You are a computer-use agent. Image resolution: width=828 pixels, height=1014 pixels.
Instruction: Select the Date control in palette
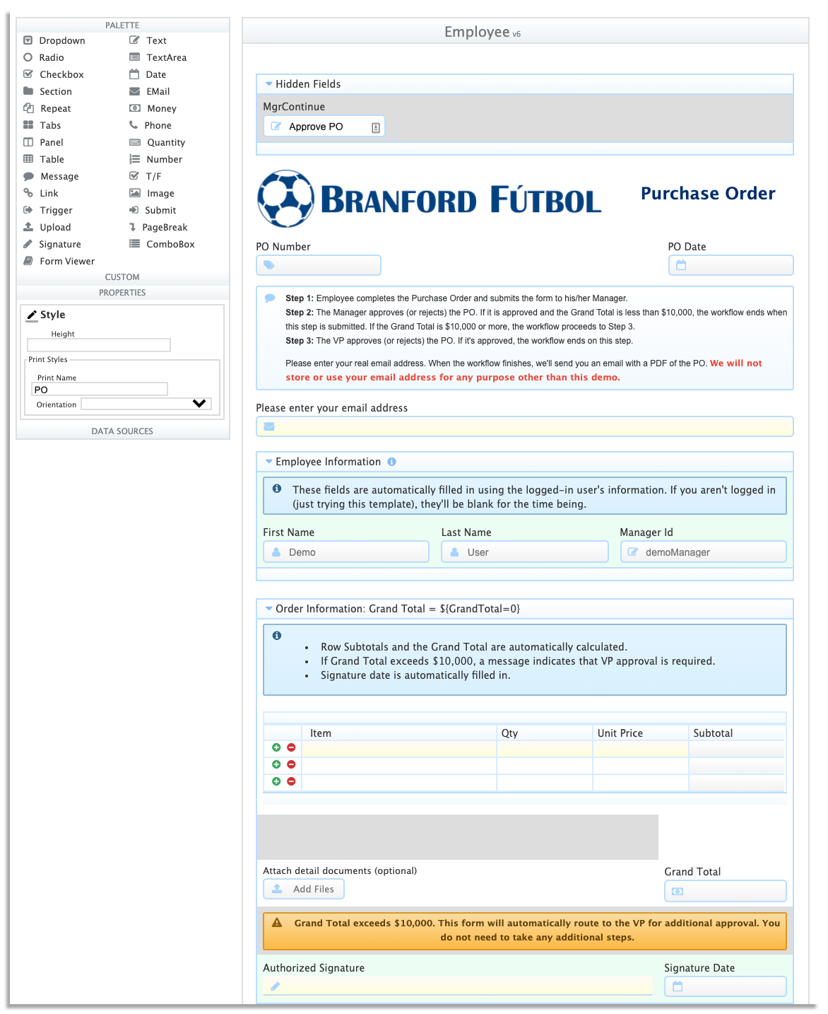pos(148,74)
